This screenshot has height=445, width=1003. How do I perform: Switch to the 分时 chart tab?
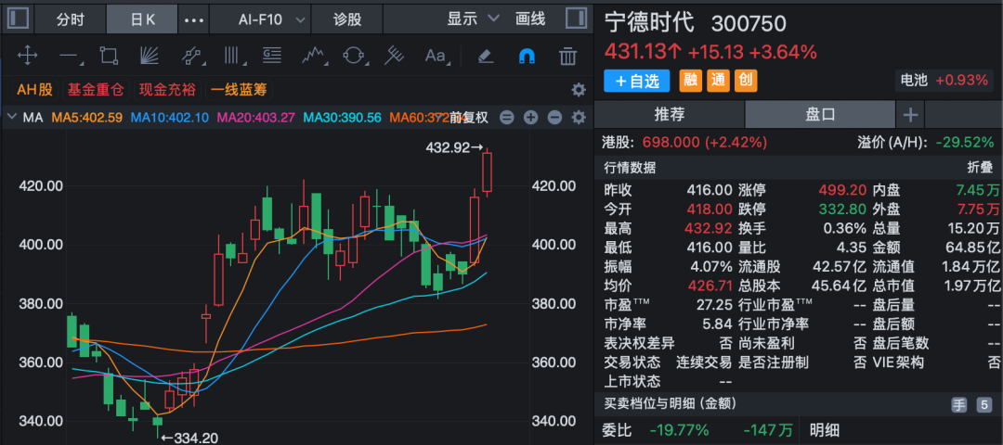[x=70, y=18]
